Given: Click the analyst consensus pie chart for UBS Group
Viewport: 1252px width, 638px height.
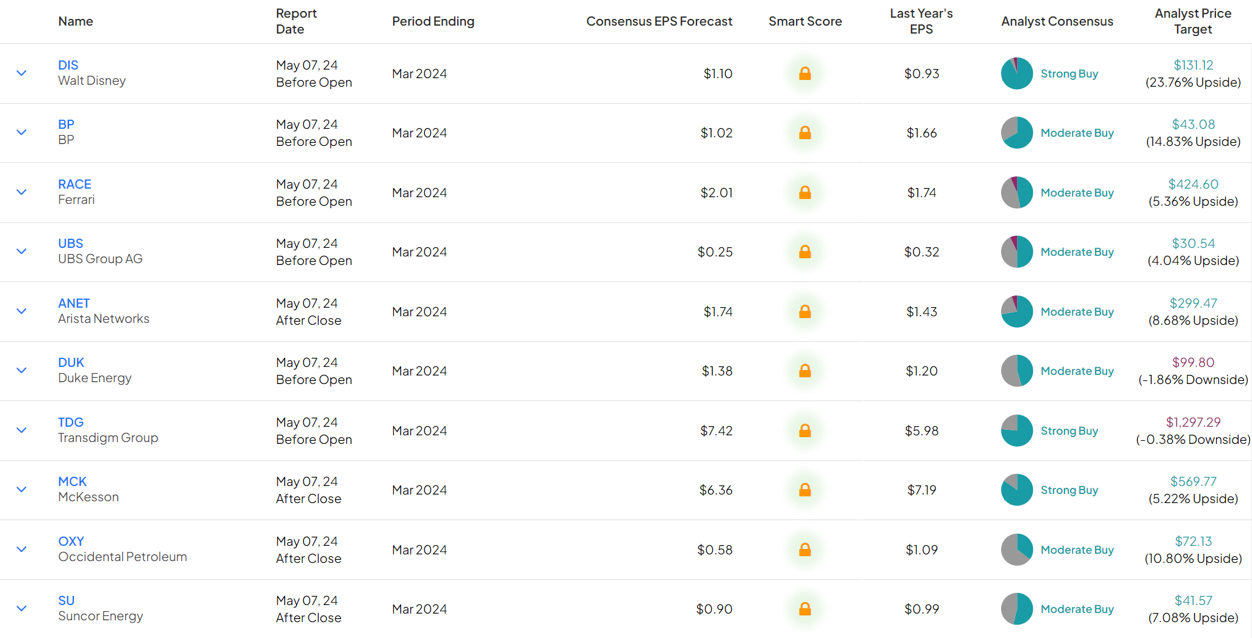Looking at the screenshot, I should click(x=1017, y=252).
